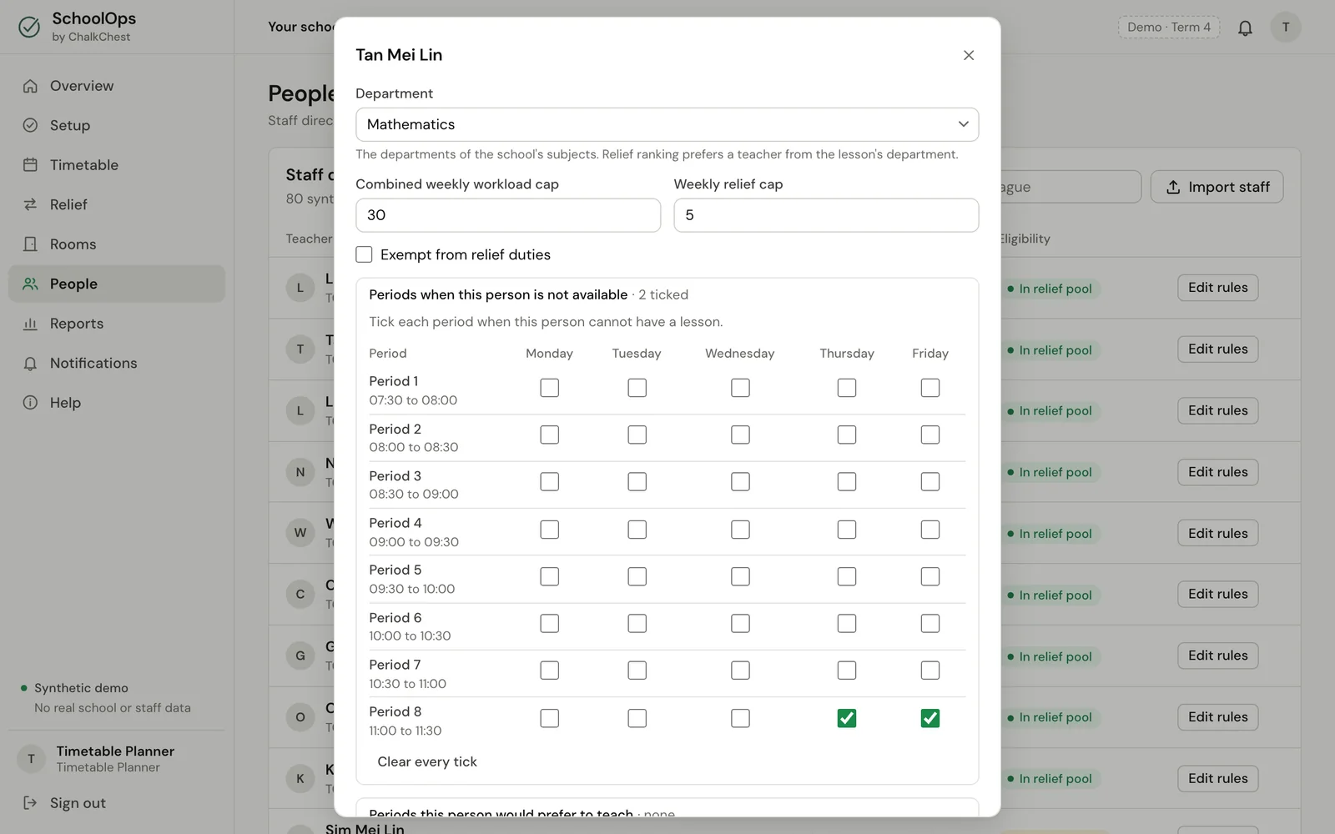Viewport: 1335px width, 834px height.
Task: Click Clear every tick button
Action: pyautogui.click(x=427, y=761)
